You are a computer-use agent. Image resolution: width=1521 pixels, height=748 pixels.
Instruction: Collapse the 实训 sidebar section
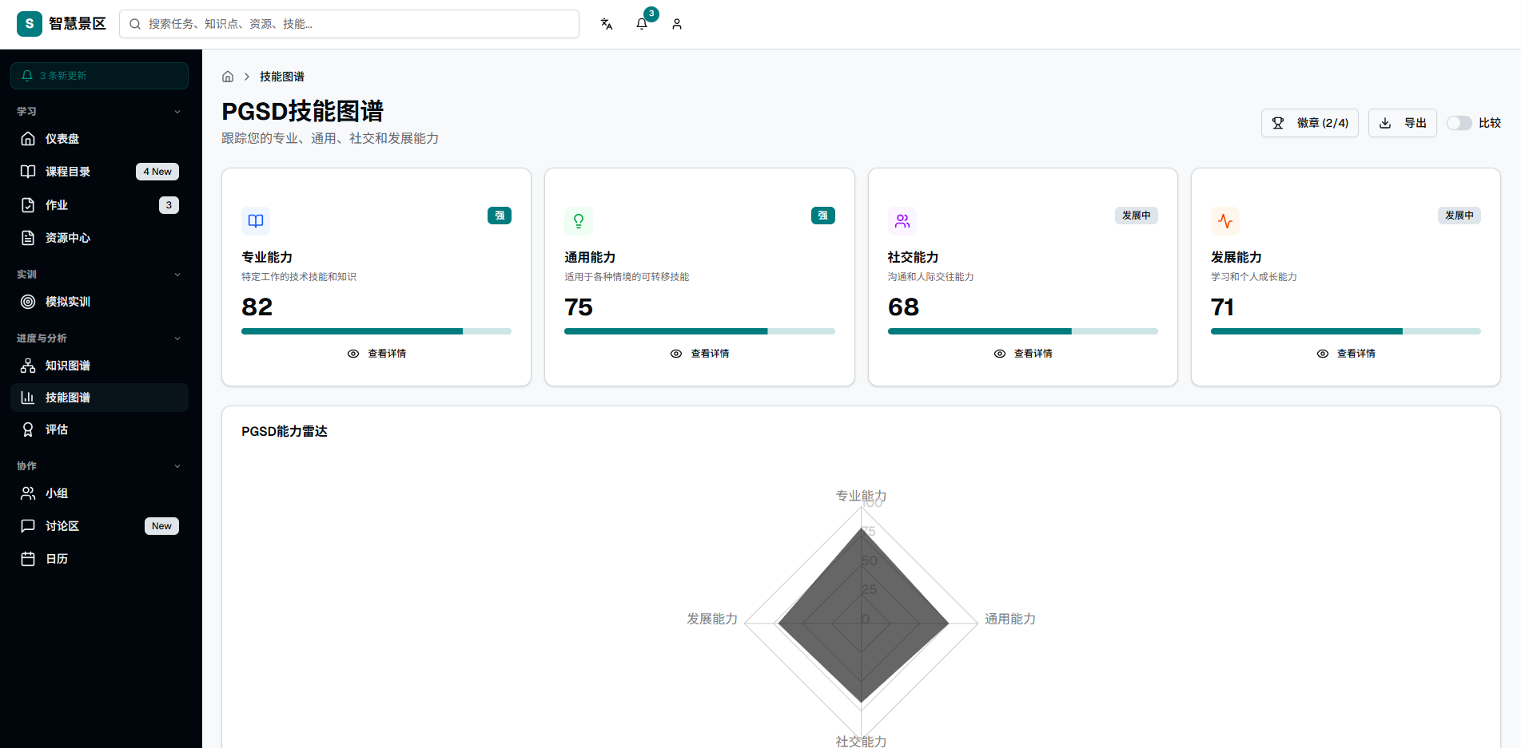(177, 275)
